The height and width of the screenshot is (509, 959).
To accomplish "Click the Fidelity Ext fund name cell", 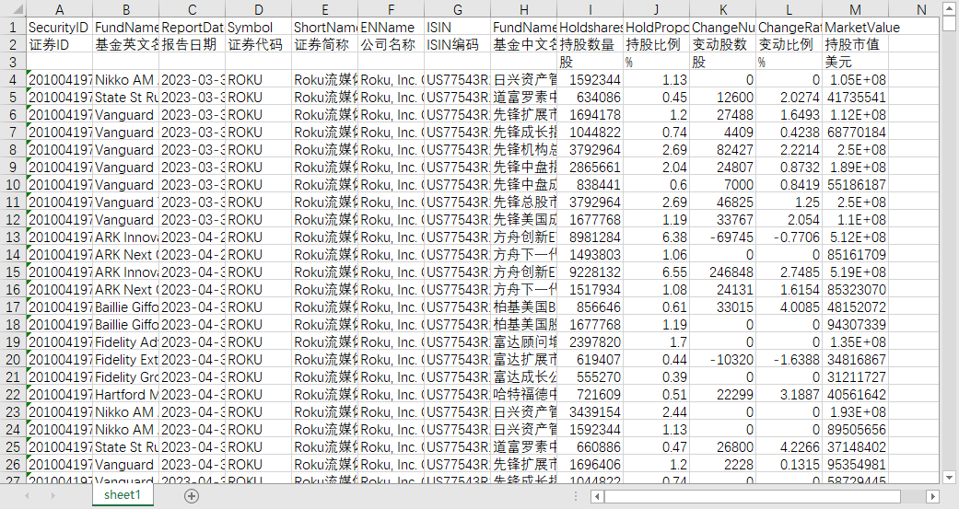I will coord(126,359).
